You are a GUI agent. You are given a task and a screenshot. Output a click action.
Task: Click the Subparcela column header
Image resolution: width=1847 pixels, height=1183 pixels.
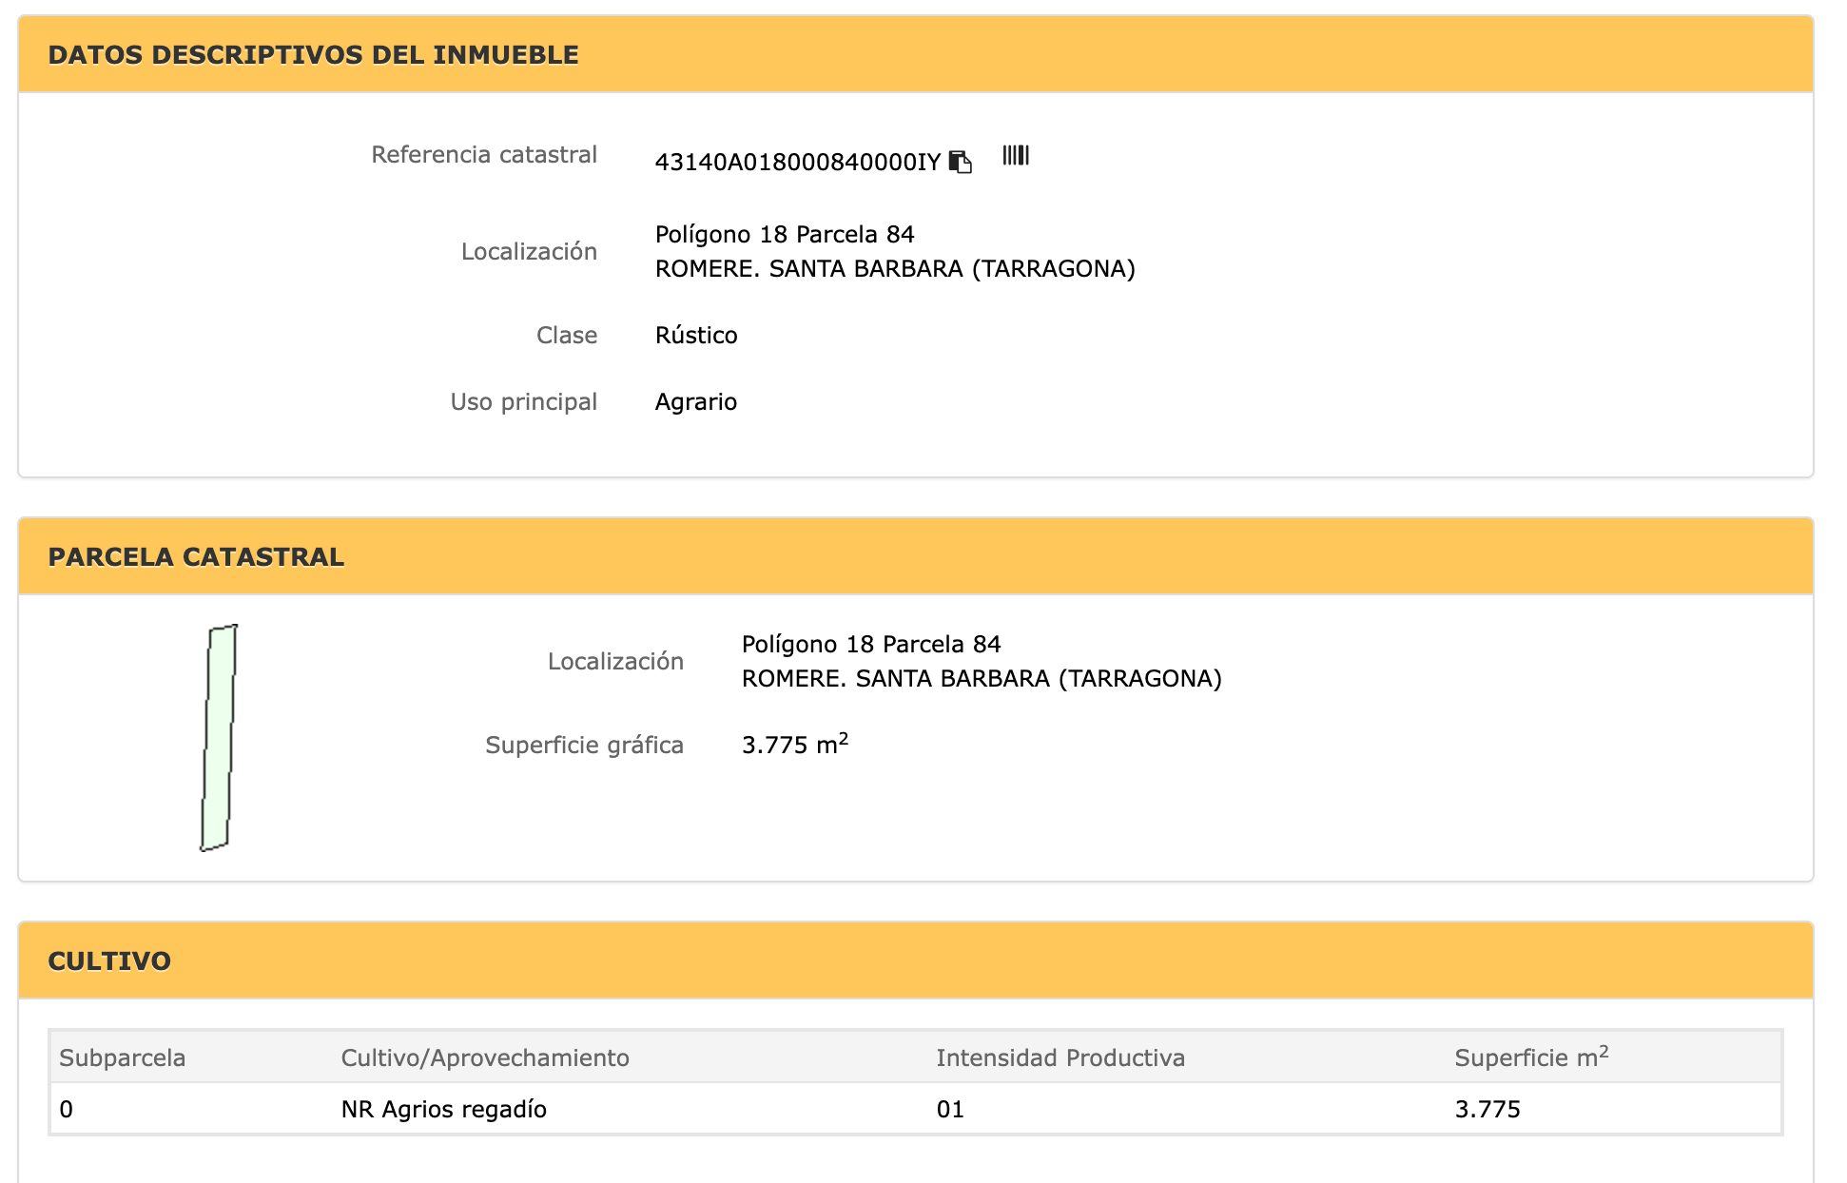pyautogui.click(x=122, y=1058)
